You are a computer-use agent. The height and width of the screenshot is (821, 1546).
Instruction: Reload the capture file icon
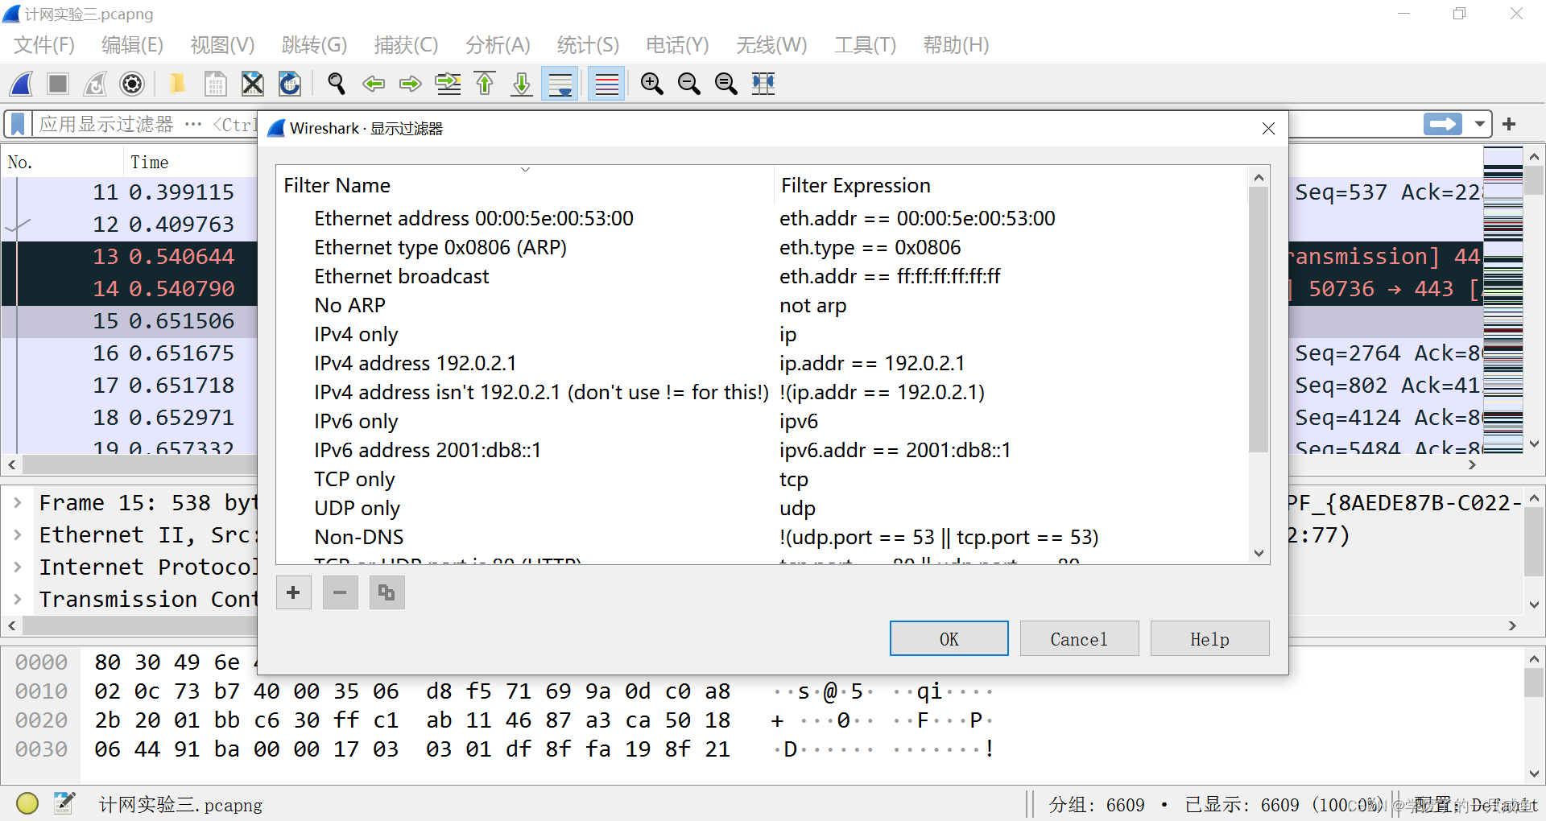(x=290, y=84)
